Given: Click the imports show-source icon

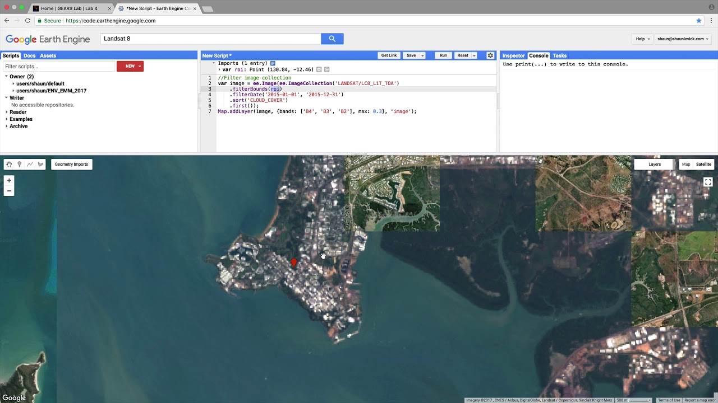Looking at the screenshot, I should 273,63.
